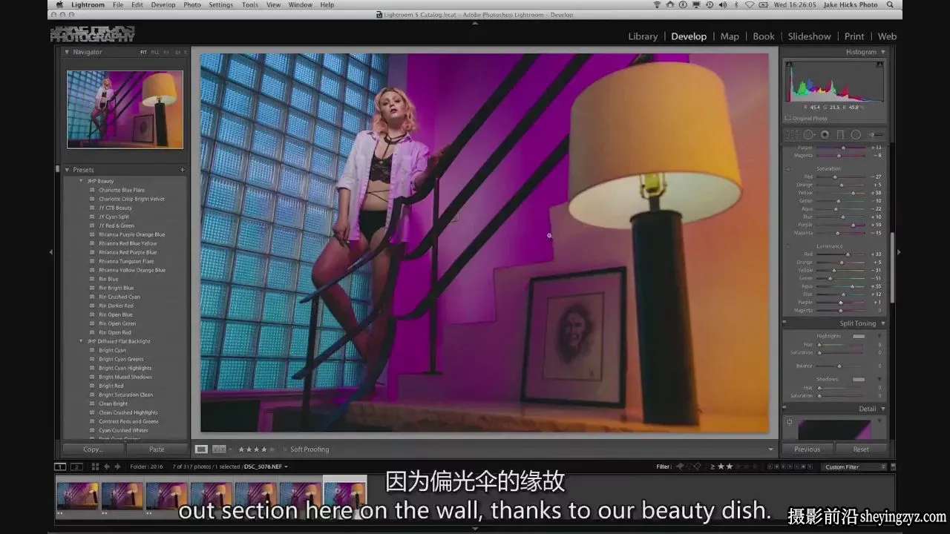Click the Reset button

[861, 449]
